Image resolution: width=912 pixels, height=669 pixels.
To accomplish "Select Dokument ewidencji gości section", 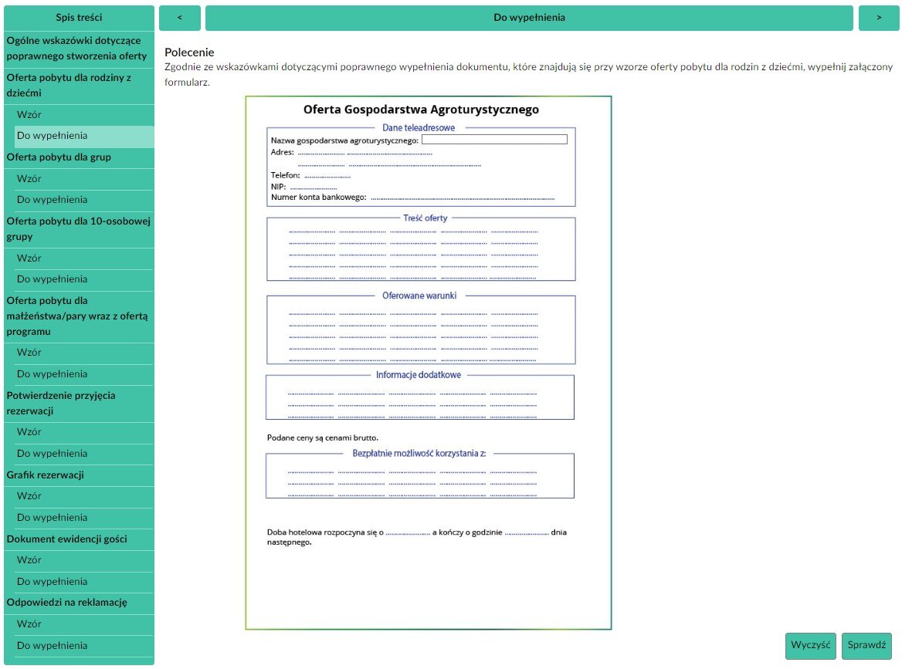I will coord(66,539).
